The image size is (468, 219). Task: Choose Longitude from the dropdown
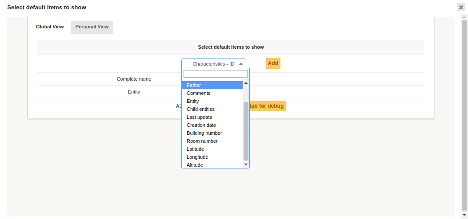[x=212, y=157]
